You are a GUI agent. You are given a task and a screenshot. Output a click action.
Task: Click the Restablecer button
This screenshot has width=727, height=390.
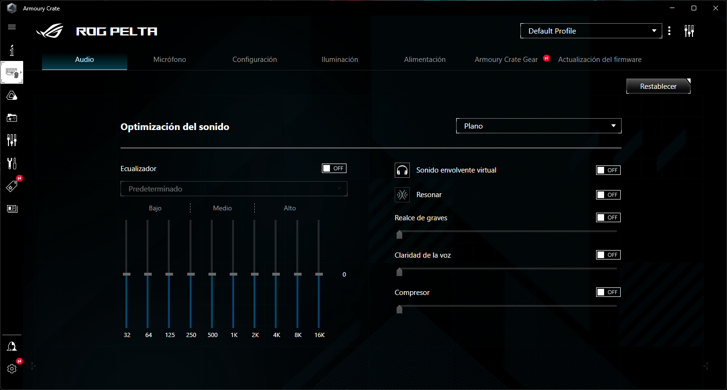pos(658,86)
